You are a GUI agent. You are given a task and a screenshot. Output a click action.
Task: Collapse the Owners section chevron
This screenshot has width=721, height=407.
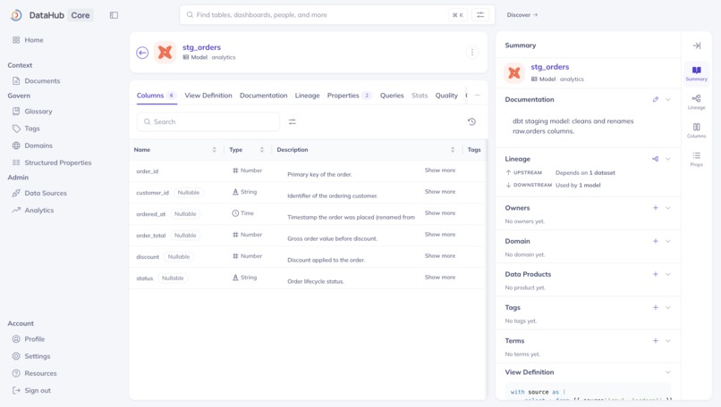(668, 208)
